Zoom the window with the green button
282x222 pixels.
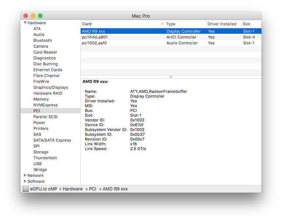pyautogui.click(x=40, y=16)
